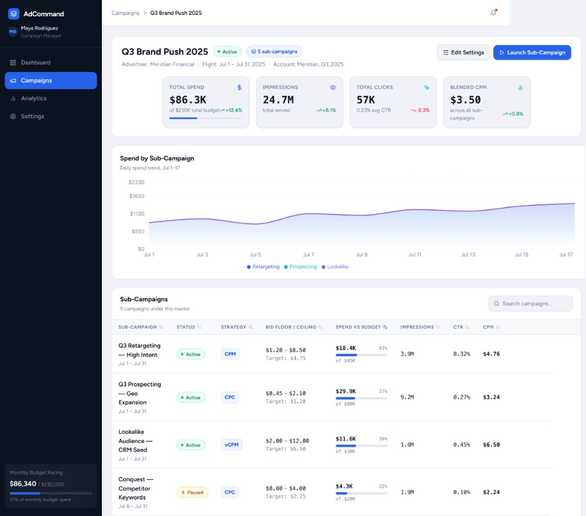Viewport: 586px width, 516px height.
Task: Click the search magnifier icon
Action: tap(497, 304)
